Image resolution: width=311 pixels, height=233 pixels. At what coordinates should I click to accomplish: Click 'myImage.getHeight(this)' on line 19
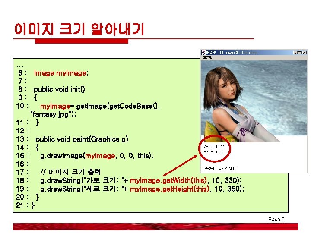pos(170,189)
